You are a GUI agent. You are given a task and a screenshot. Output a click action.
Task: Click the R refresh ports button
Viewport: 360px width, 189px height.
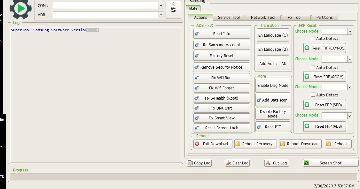(x=173, y=10)
